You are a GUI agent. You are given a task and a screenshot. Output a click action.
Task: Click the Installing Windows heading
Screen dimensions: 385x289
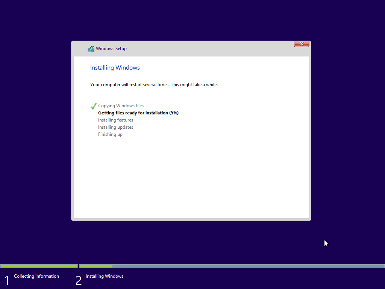[x=115, y=67]
